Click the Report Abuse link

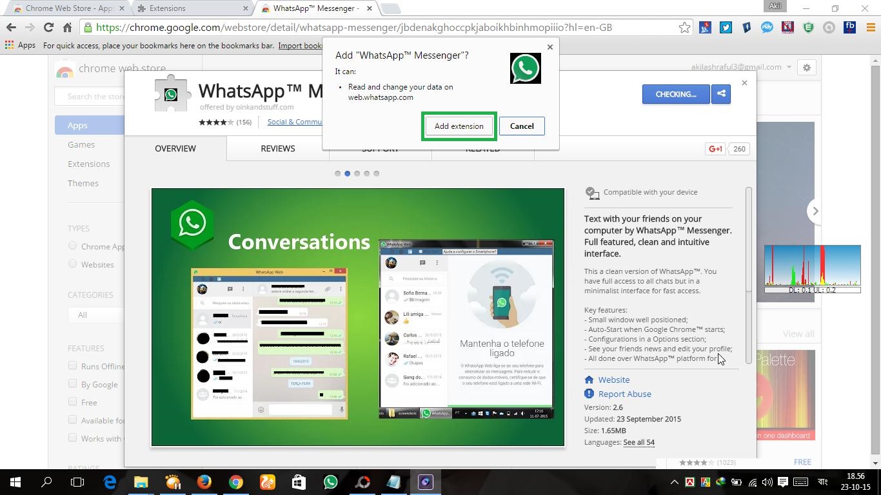624,394
